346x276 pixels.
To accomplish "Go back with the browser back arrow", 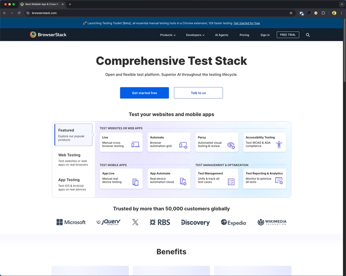I will (5, 13).
